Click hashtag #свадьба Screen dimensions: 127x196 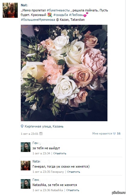pos(61,15)
